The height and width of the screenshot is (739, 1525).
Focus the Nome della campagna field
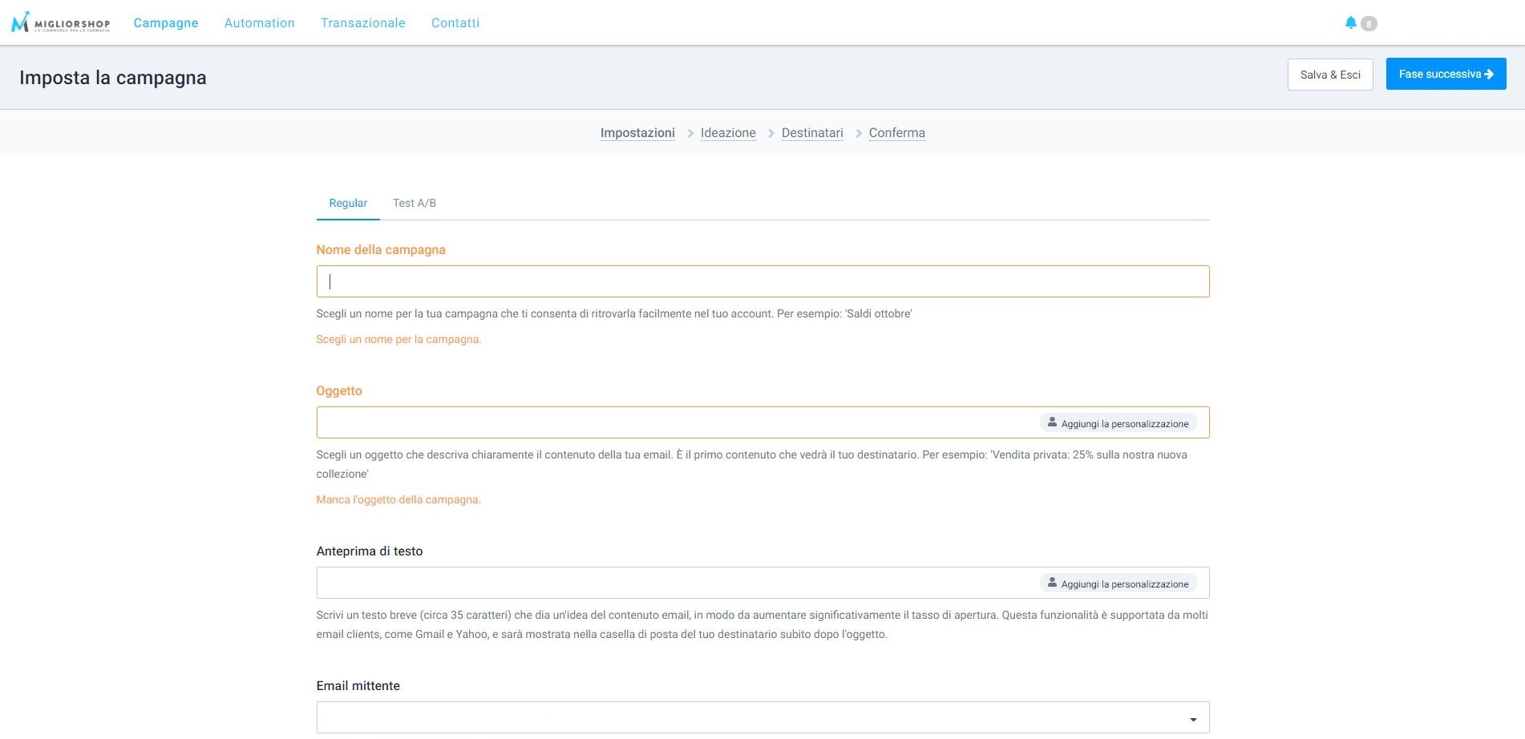tap(762, 281)
